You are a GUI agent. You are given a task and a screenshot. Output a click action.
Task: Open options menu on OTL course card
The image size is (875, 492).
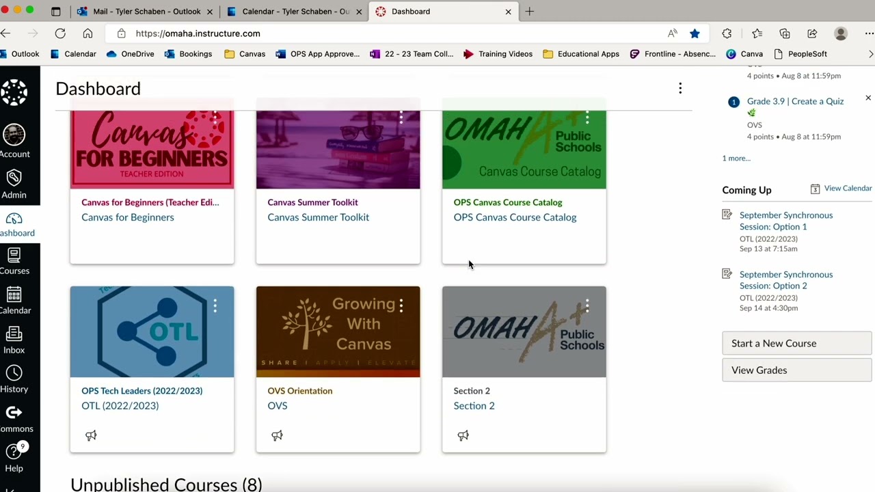(215, 305)
